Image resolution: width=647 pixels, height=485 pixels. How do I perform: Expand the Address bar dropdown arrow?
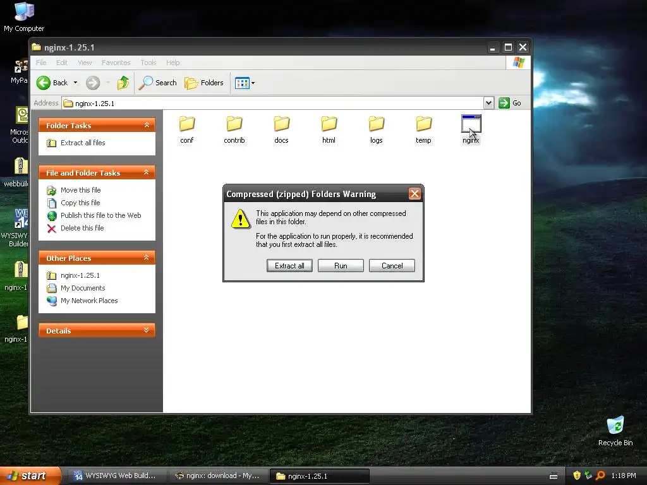488,103
